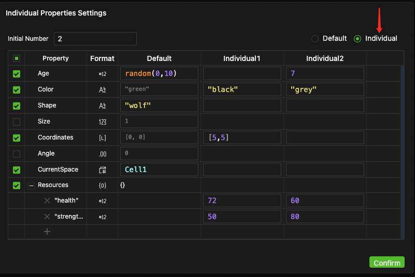Screen dimensions: 415x277
Task: Edit Shape default "wolf" field
Action: pyautogui.click(x=159, y=105)
